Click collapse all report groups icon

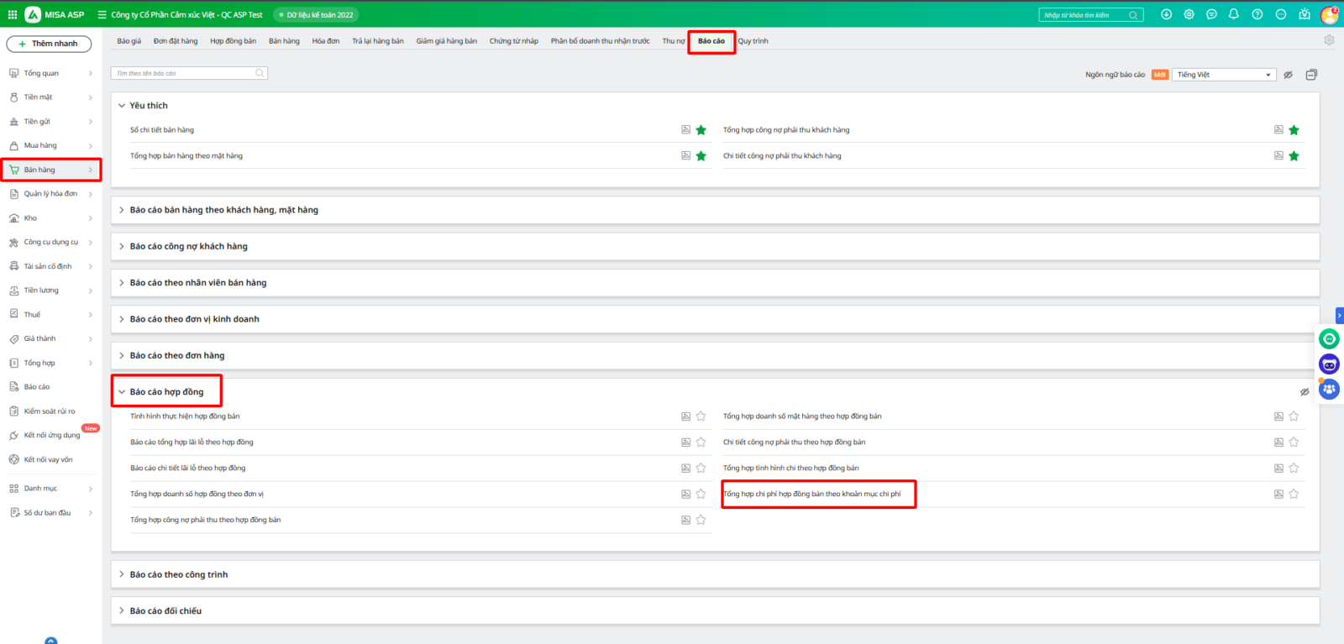[x=1311, y=75]
